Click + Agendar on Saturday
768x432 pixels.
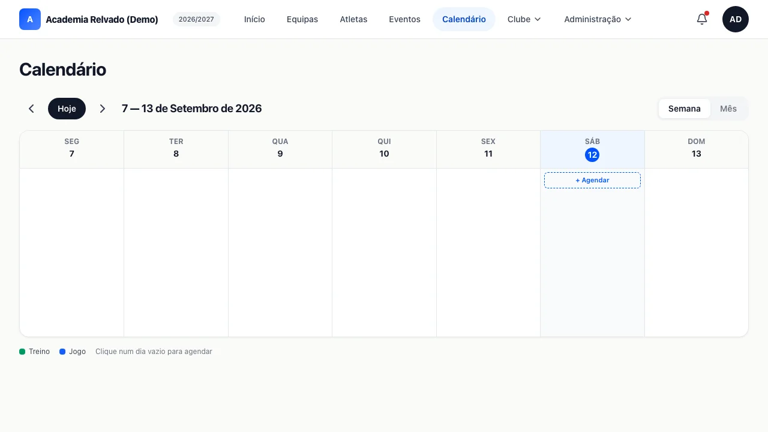pos(592,180)
